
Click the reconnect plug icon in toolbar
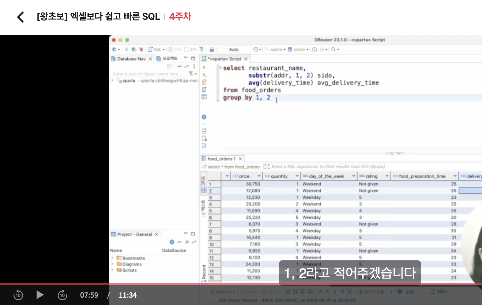[134, 49]
